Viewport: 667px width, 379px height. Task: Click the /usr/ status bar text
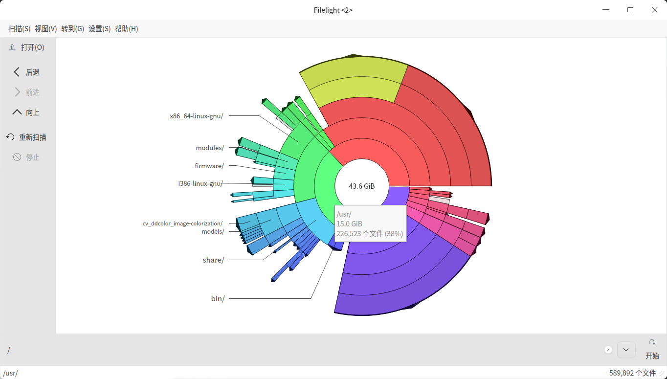tap(10, 373)
